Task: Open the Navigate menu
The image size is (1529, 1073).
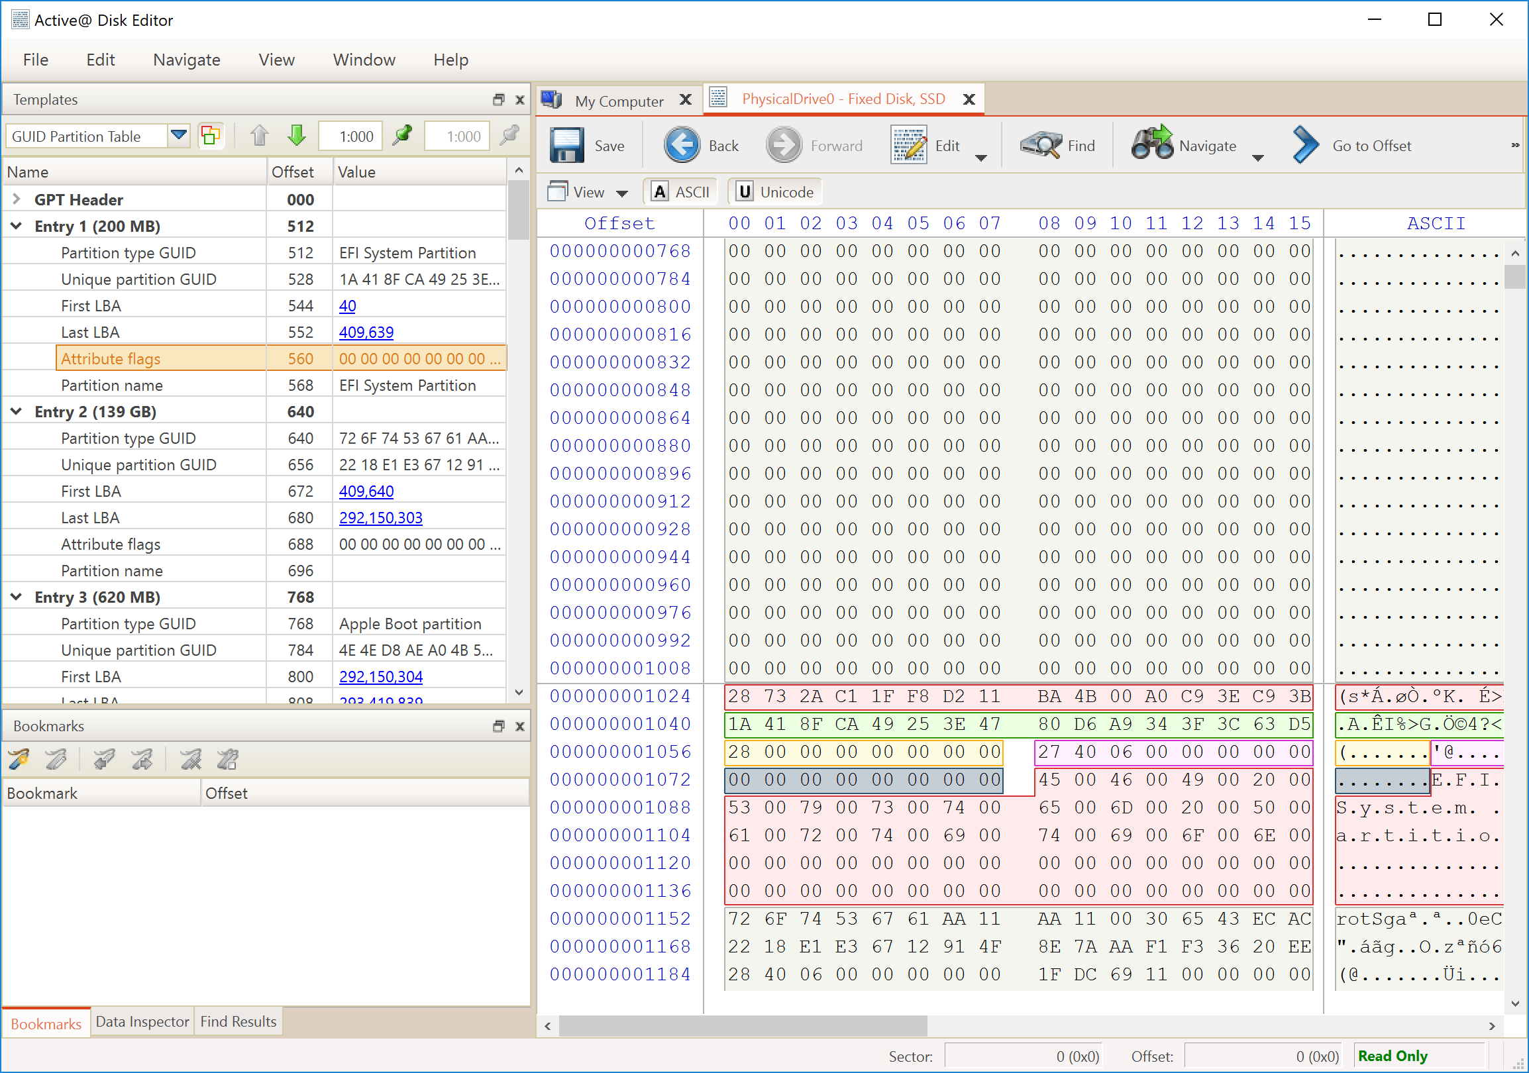Action: (x=186, y=60)
